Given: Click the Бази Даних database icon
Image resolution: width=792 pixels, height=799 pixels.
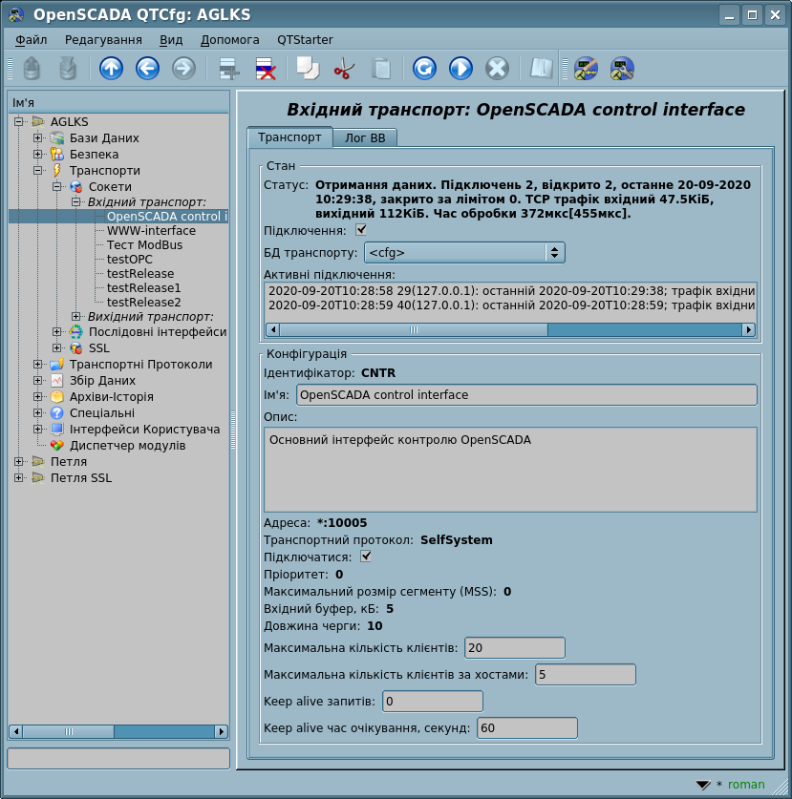Looking at the screenshot, I should [x=57, y=138].
